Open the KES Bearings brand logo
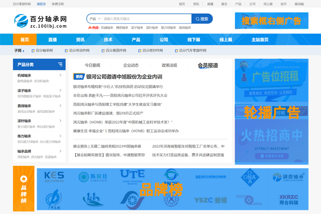This screenshot has height=214, width=321. pyautogui.click(x=54, y=177)
